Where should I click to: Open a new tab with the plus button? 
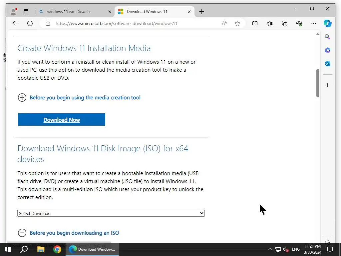coord(201,12)
